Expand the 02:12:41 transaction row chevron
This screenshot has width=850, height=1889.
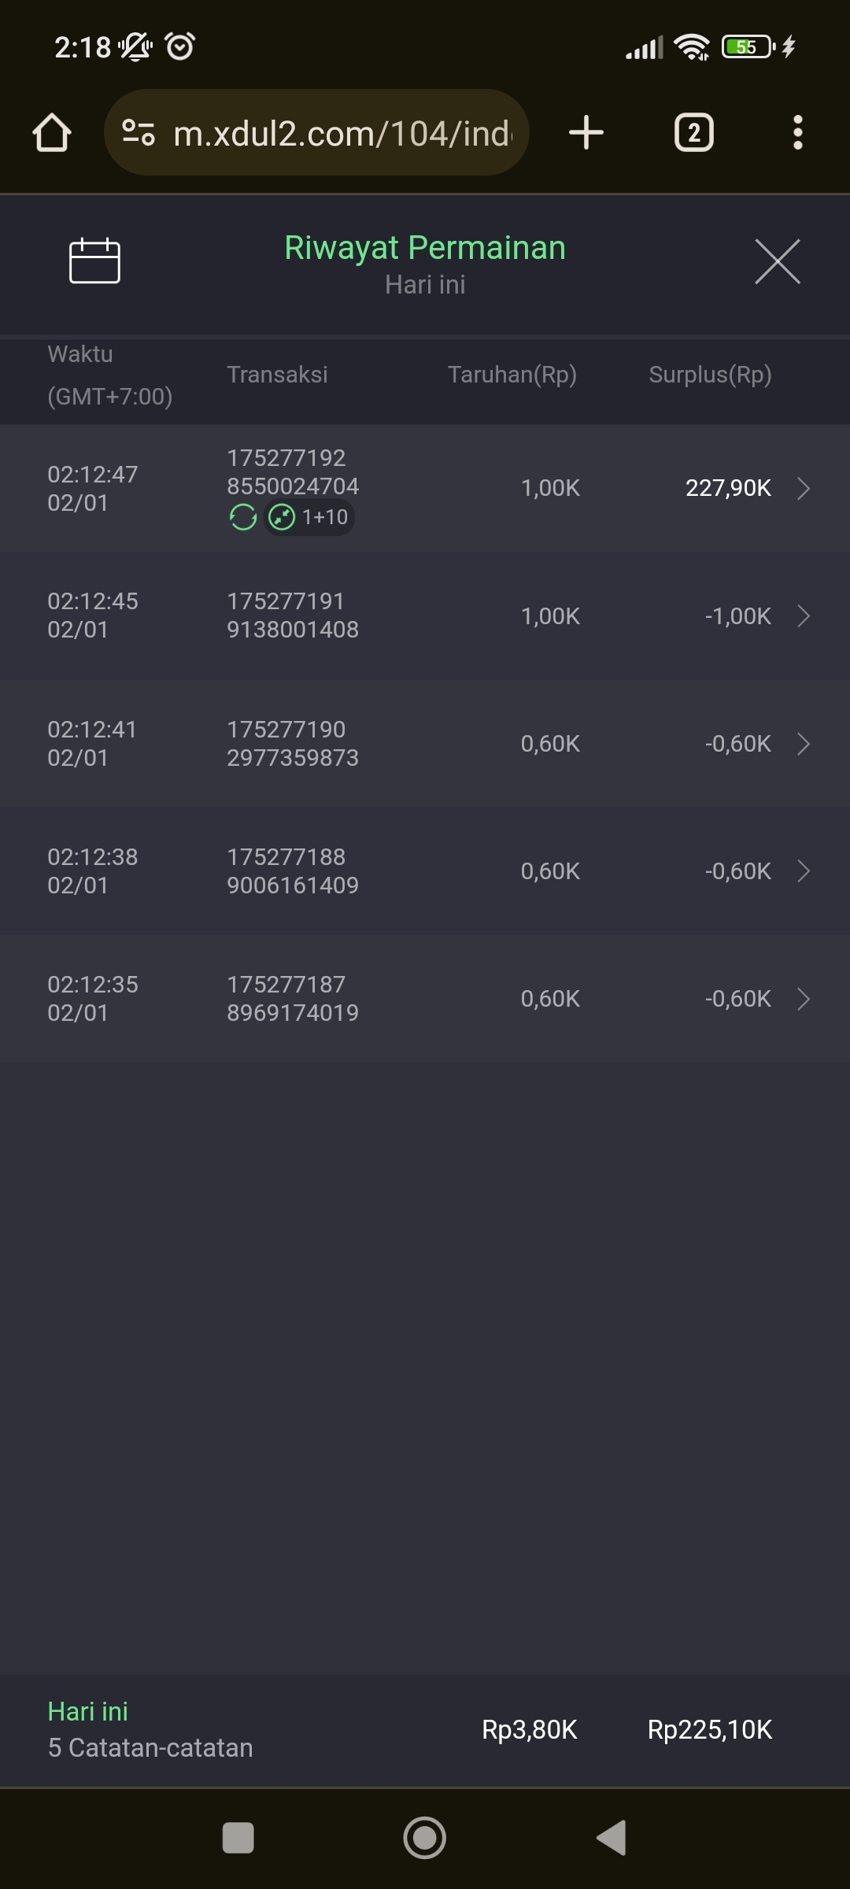coord(803,743)
